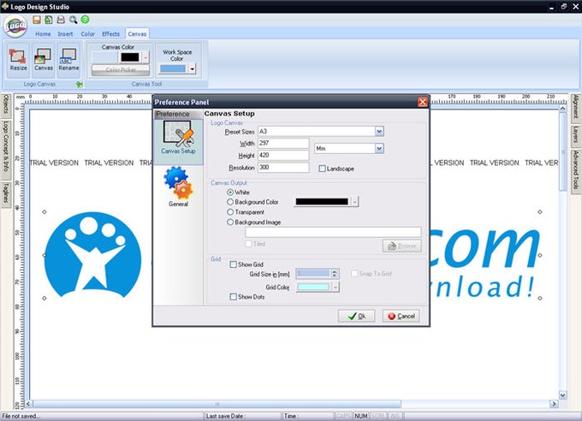Screen dimensions: 582x421
Task: Click the Width input field
Action: point(283,143)
